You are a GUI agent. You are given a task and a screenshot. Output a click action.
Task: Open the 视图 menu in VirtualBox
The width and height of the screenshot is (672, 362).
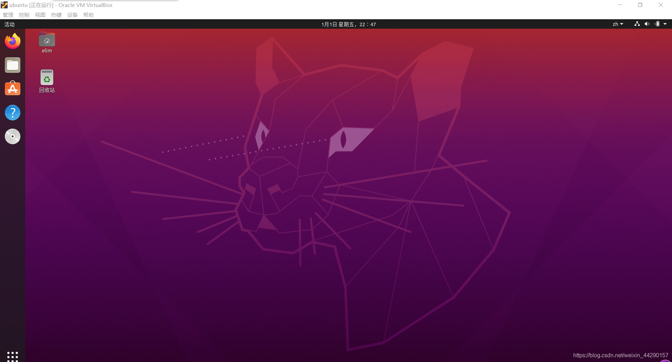40,15
